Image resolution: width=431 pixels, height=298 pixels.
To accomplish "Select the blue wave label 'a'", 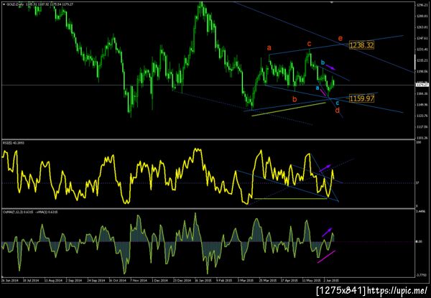I will [318, 88].
